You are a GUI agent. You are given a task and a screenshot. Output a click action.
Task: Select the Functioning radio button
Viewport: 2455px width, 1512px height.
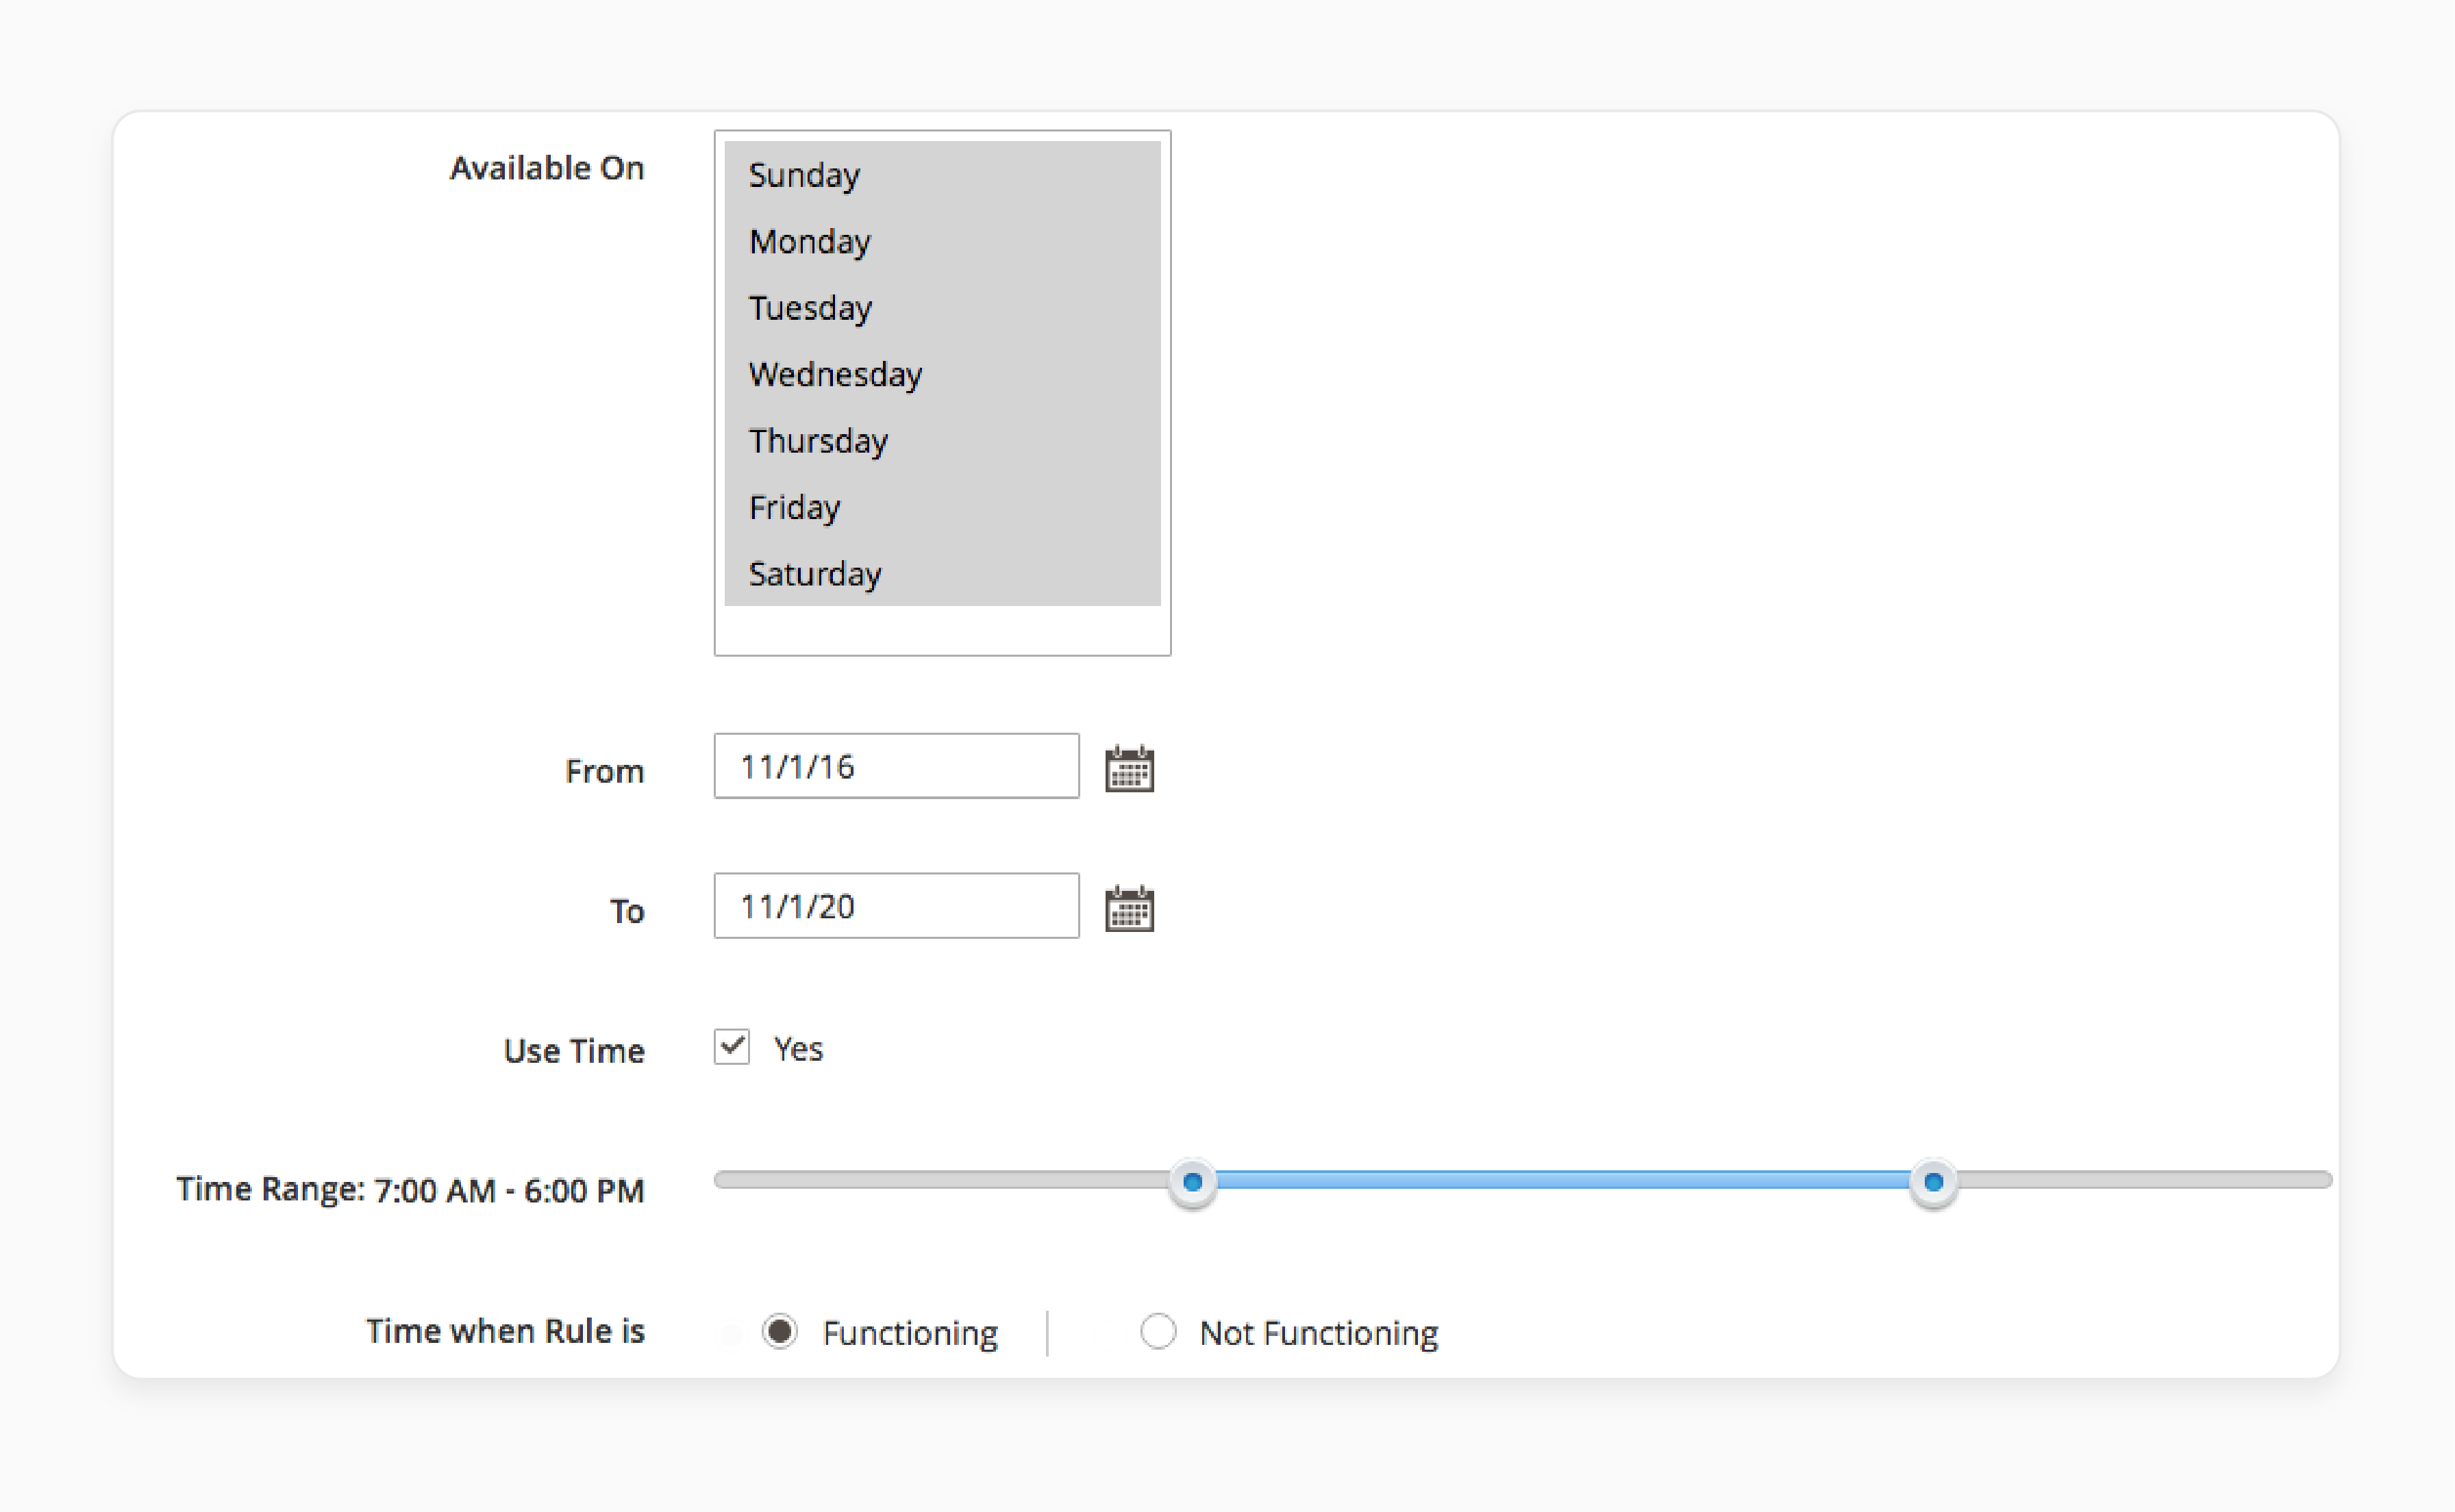coord(779,1331)
